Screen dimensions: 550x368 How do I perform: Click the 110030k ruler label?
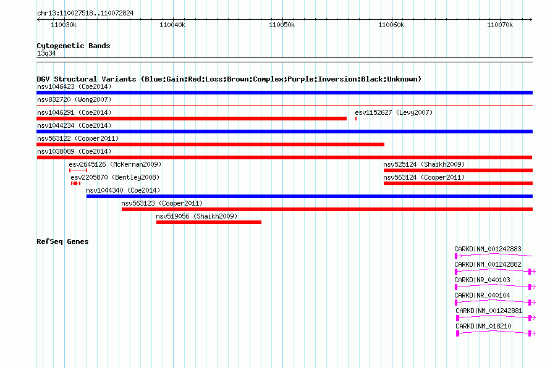pyautogui.click(x=64, y=25)
